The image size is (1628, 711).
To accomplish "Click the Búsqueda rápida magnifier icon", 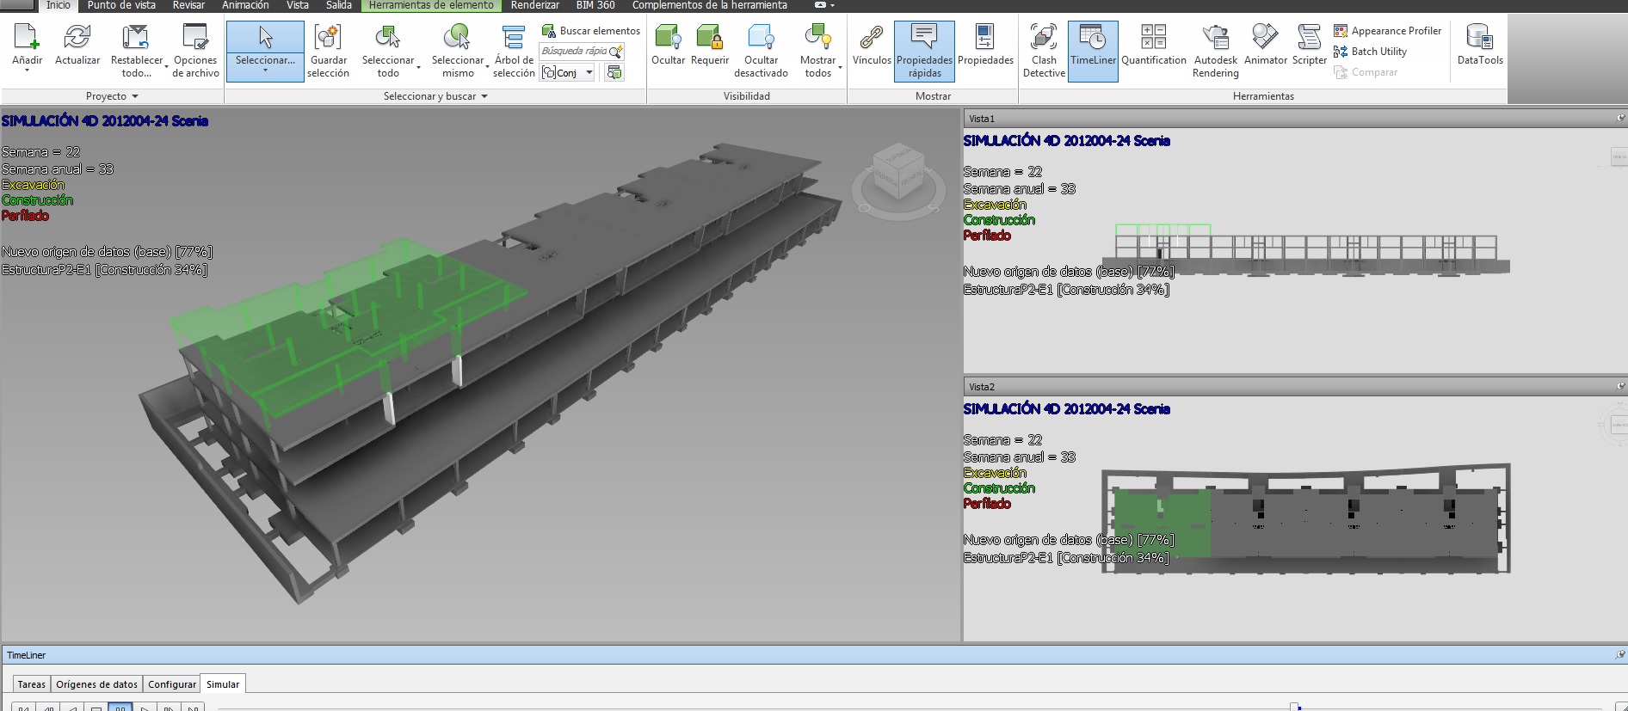I will coord(616,52).
